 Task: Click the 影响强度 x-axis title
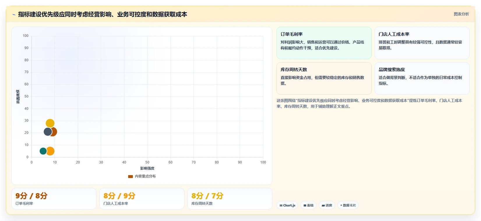[x=147, y=168]
